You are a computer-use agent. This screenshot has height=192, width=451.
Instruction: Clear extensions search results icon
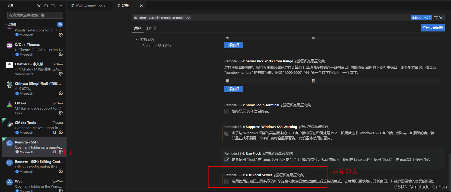(53, 6)
